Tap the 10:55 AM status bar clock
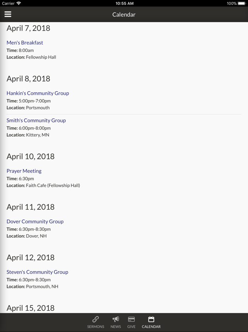 [x=124, y=3]
